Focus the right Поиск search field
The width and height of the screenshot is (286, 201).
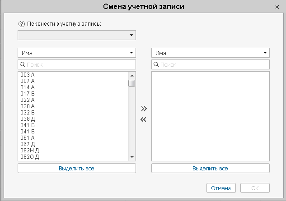(x=211, y=64)
